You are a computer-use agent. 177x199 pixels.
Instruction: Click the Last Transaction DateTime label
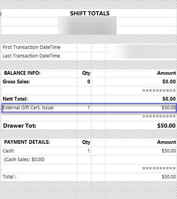(x=31, y=56)
